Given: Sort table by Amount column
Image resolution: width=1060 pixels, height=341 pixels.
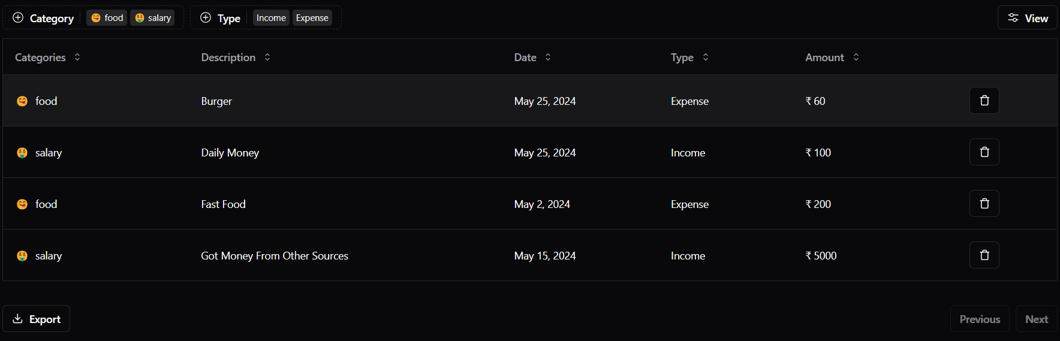Looking at the screenshot, I should coord(832,58).
